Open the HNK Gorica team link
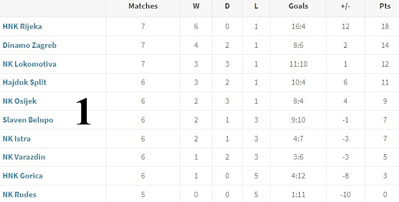Viewport: 399px width, 202px height. pyautogui.click(x=22, y=176)
